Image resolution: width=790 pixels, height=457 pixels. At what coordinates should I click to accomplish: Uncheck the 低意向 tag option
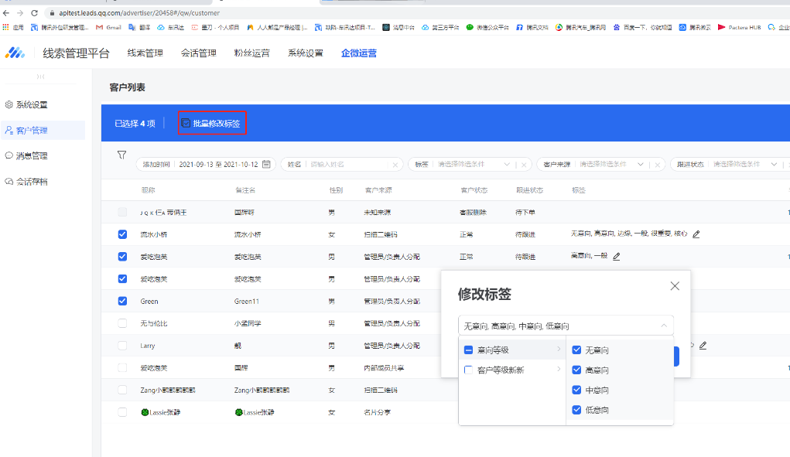pyautogui.click(x=576, y=410)
